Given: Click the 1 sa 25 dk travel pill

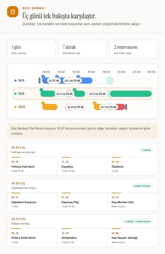Looking at the screenshot, I should coord(108,107).
